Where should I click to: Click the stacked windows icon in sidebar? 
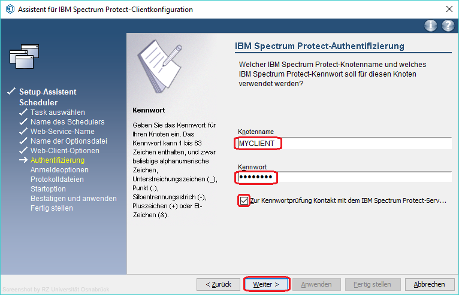(25, 57)
